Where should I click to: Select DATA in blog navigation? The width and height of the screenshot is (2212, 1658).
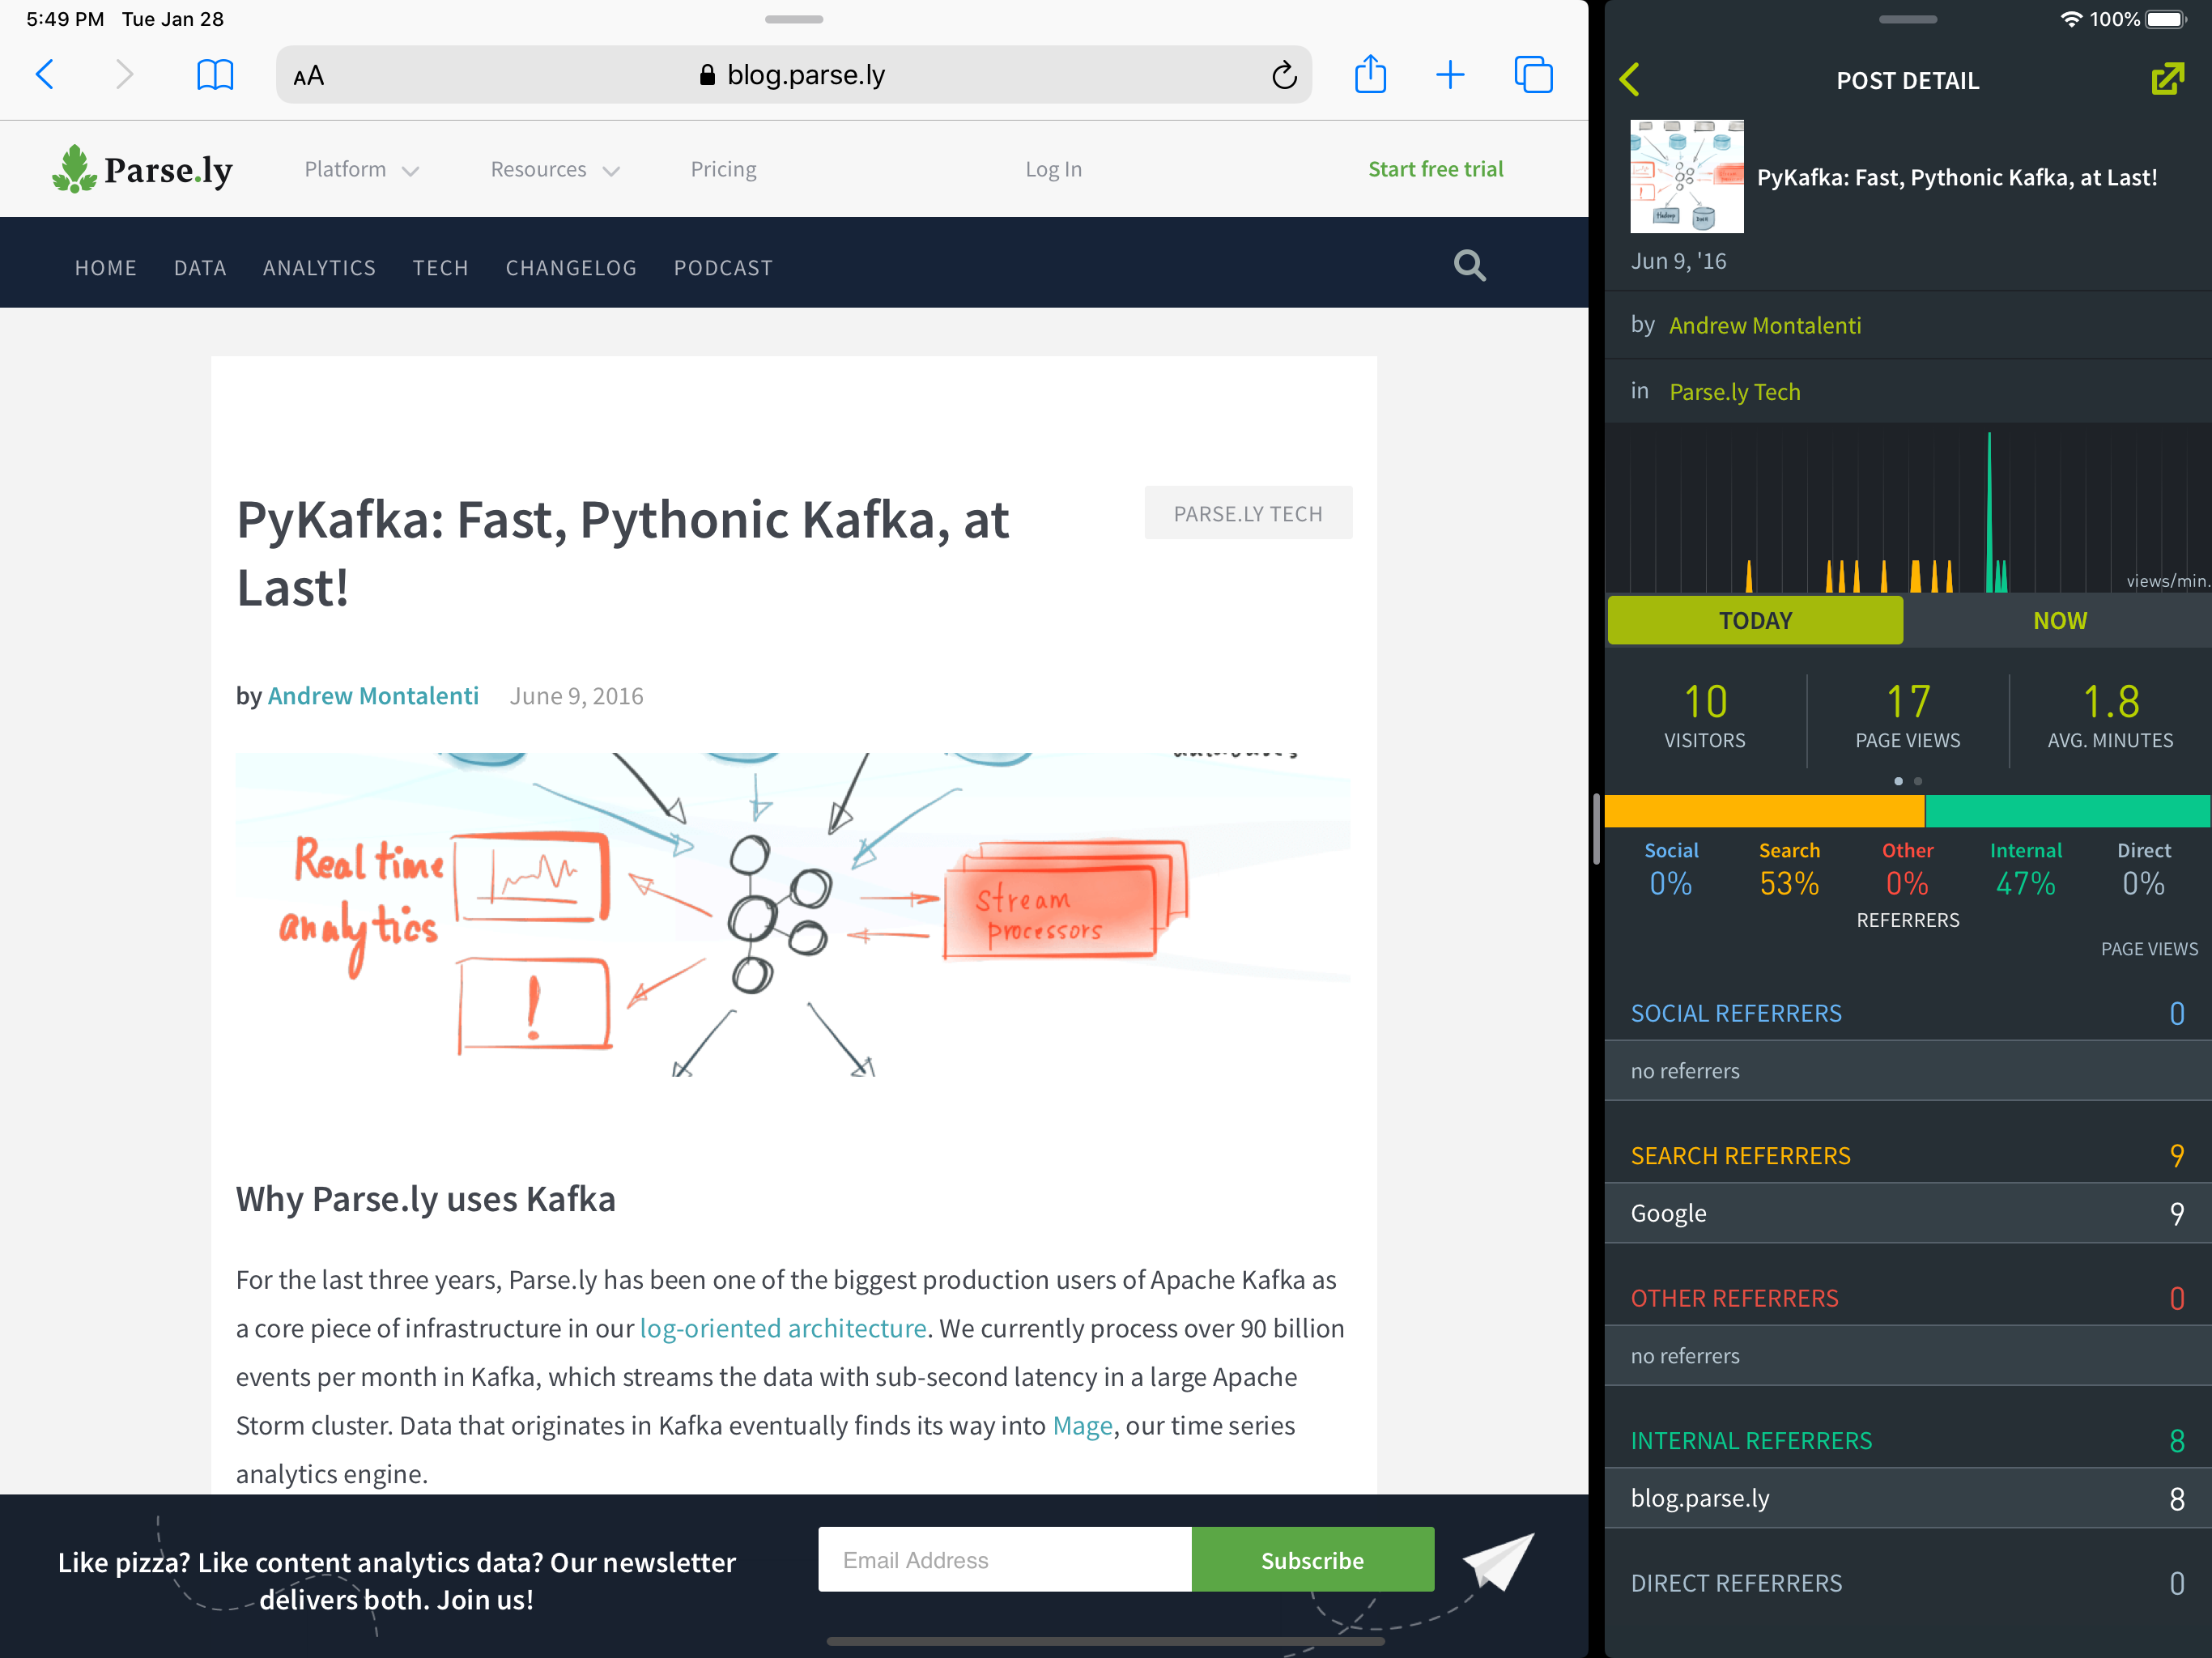pyautogui.click(x=200, y=268)
